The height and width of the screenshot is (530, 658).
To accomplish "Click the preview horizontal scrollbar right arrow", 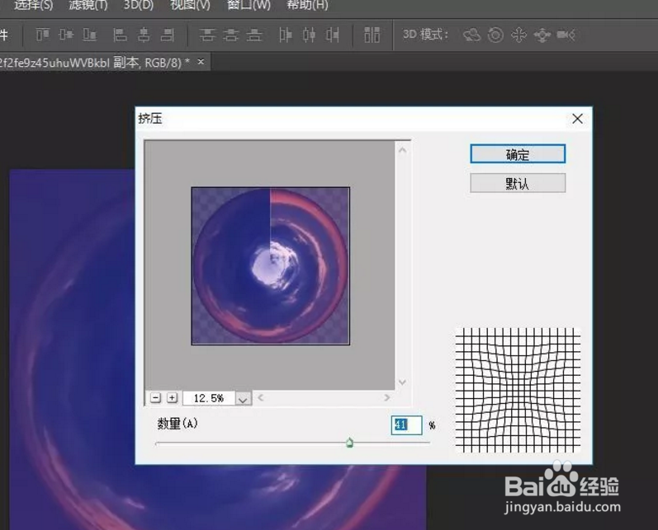I will 387,397.
